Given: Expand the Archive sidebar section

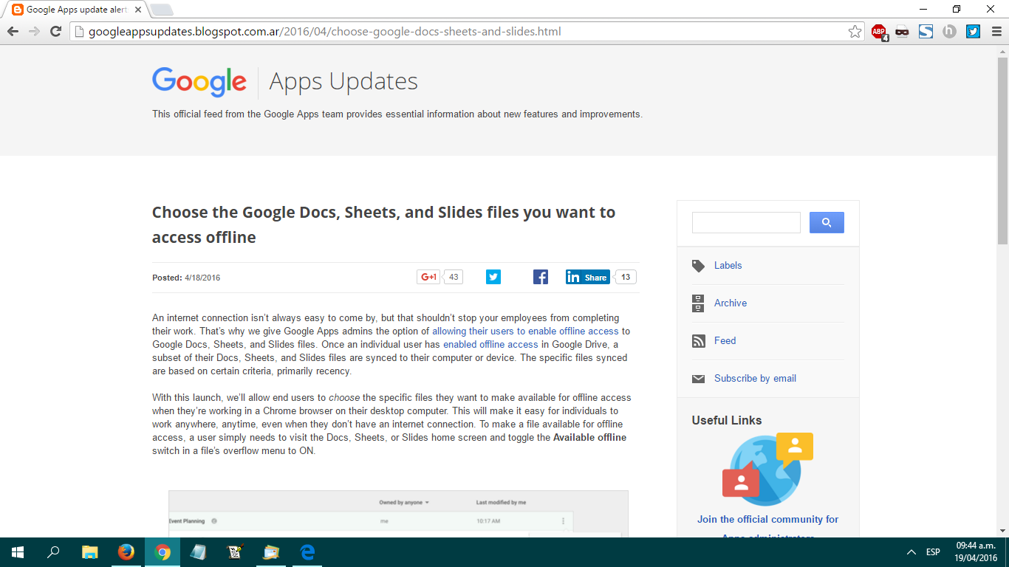Looking at the screenshot, I should click(731, 303).
